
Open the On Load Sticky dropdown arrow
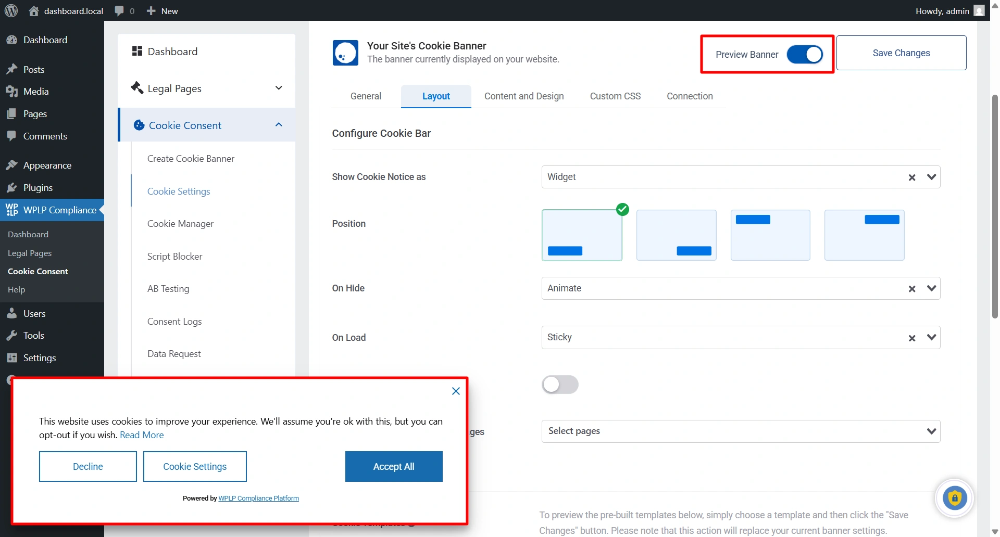pos(931,337)
